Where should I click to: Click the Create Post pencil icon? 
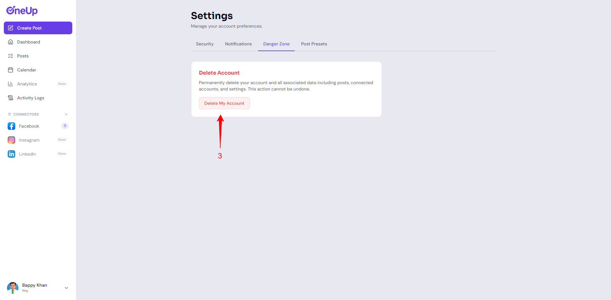tap(11, 28)
